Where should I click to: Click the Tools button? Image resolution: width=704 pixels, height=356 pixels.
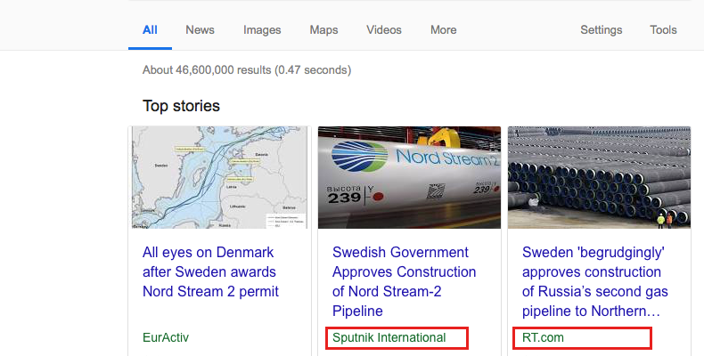click(x=663, y=30)
